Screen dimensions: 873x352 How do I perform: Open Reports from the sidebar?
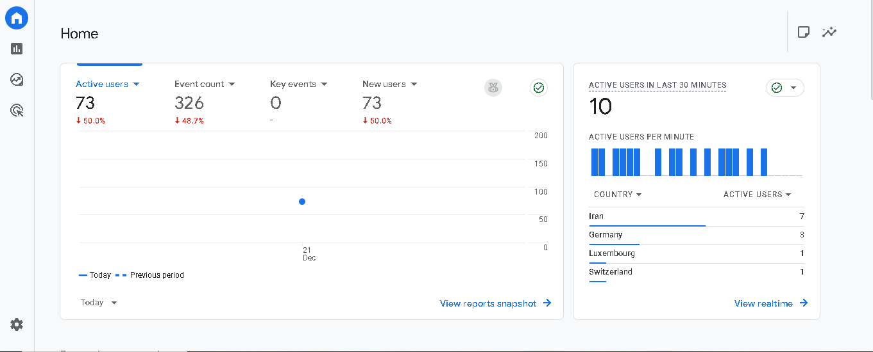point(17,49)
